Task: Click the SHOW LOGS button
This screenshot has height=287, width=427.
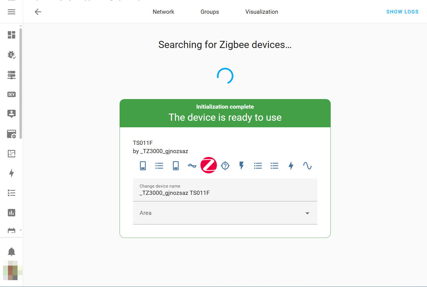Action: coord(402,12)
